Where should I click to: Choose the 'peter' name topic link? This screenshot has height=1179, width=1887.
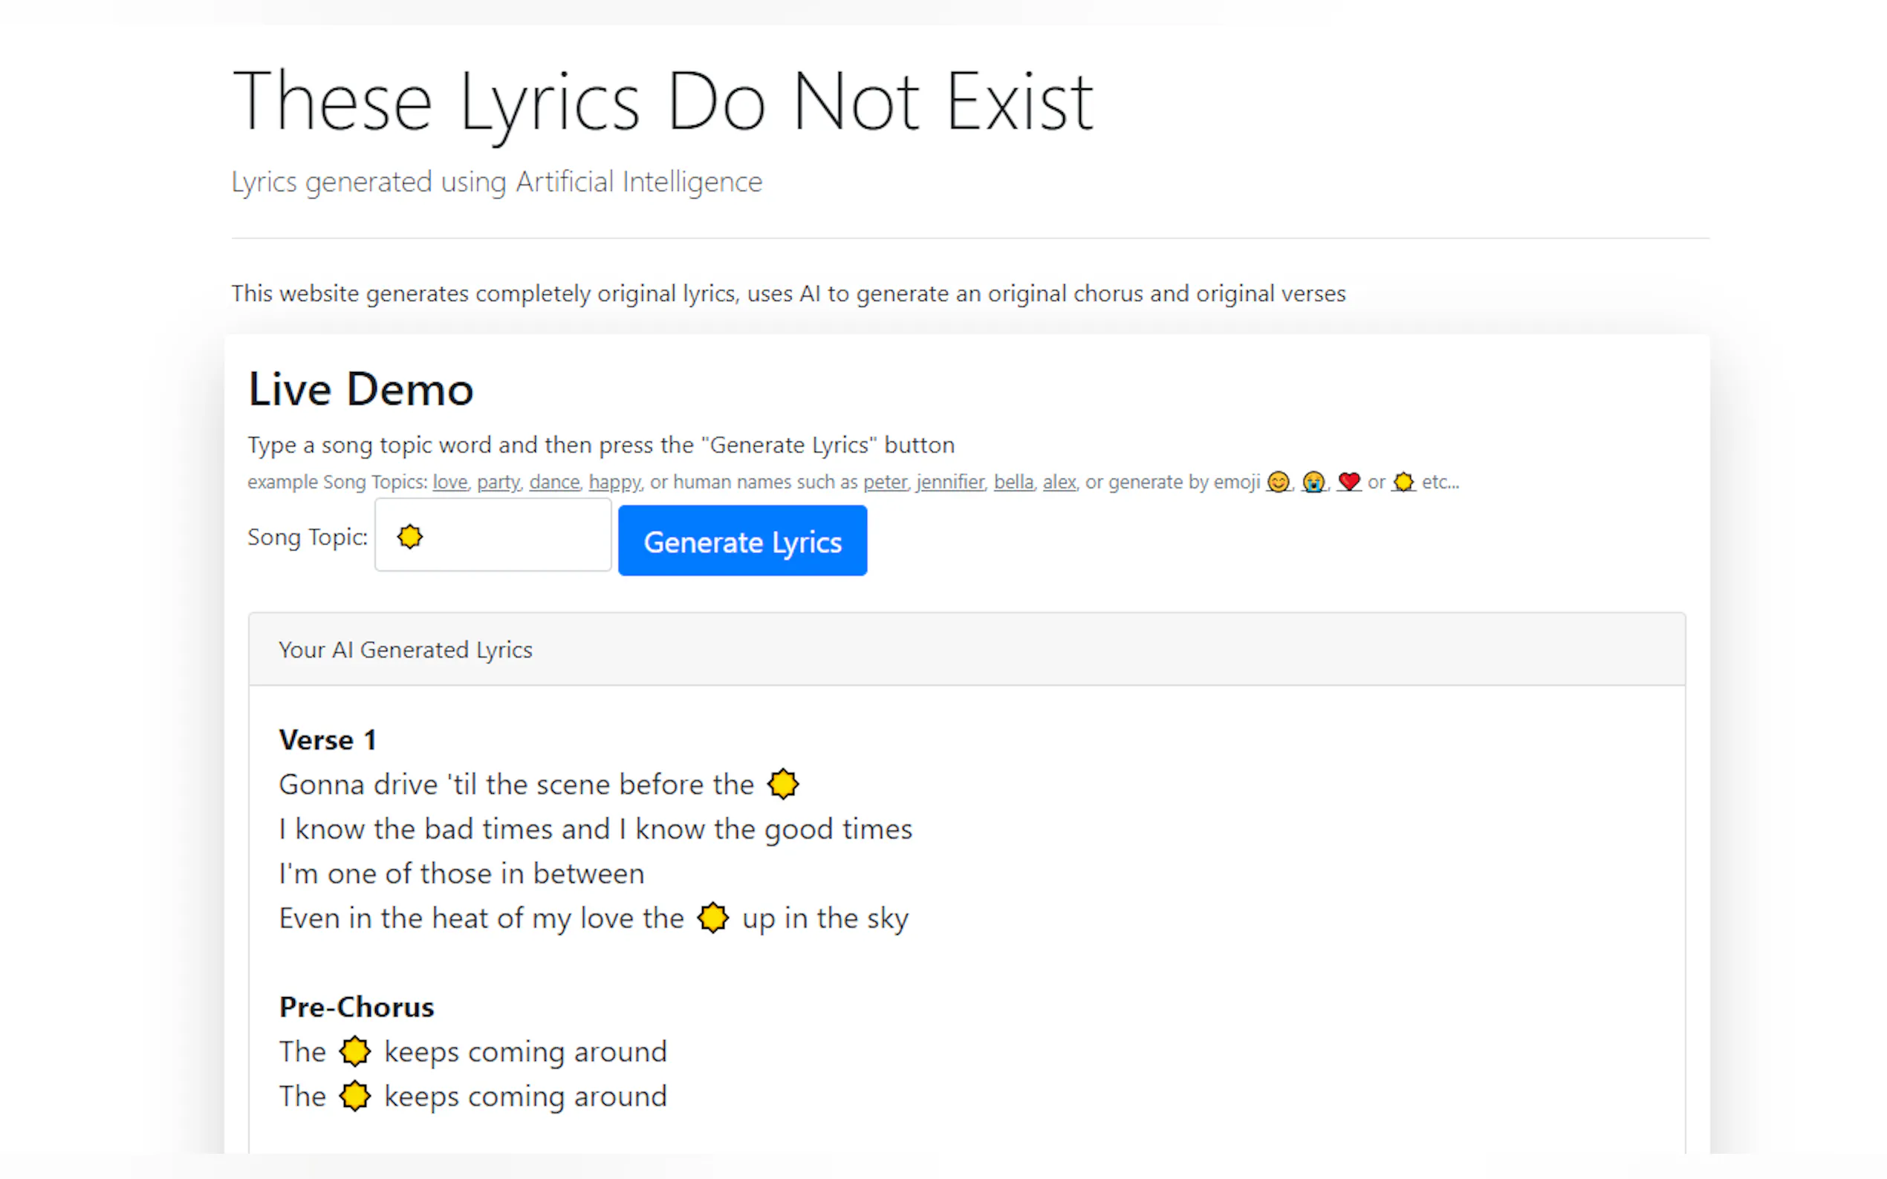885,483
